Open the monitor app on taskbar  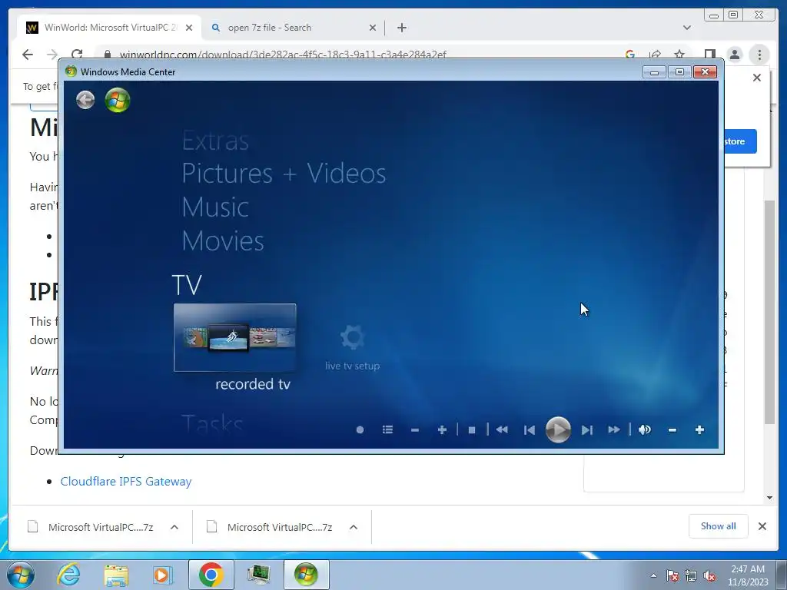[x=258, y=575]
